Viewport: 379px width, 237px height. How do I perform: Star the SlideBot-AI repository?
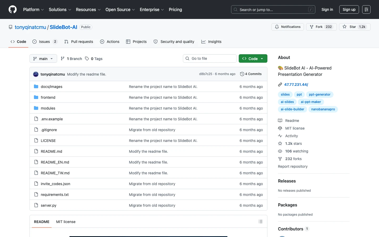pyautogui.click(x=355, y=27)
